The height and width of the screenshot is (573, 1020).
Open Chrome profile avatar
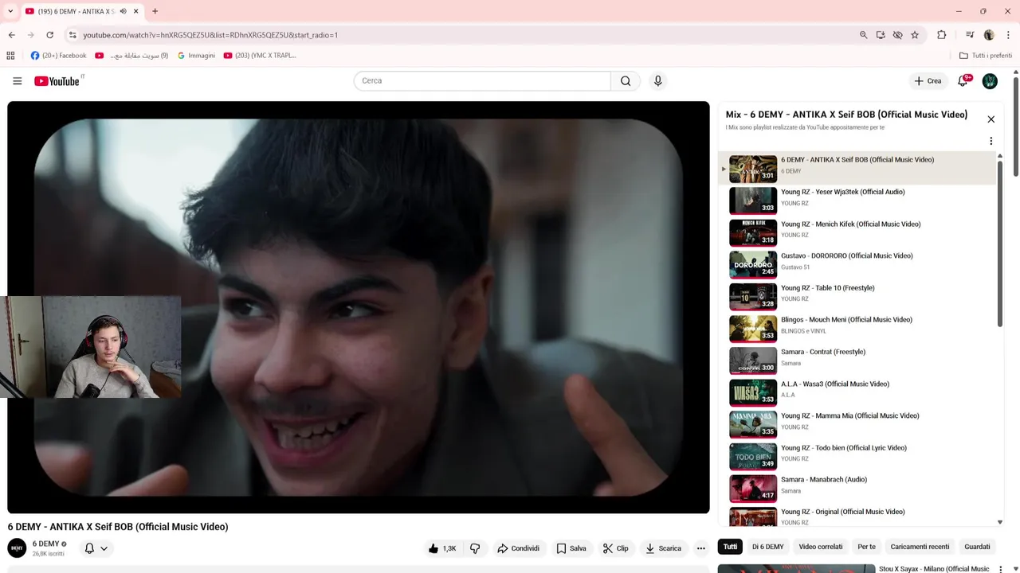coord(989,35)
